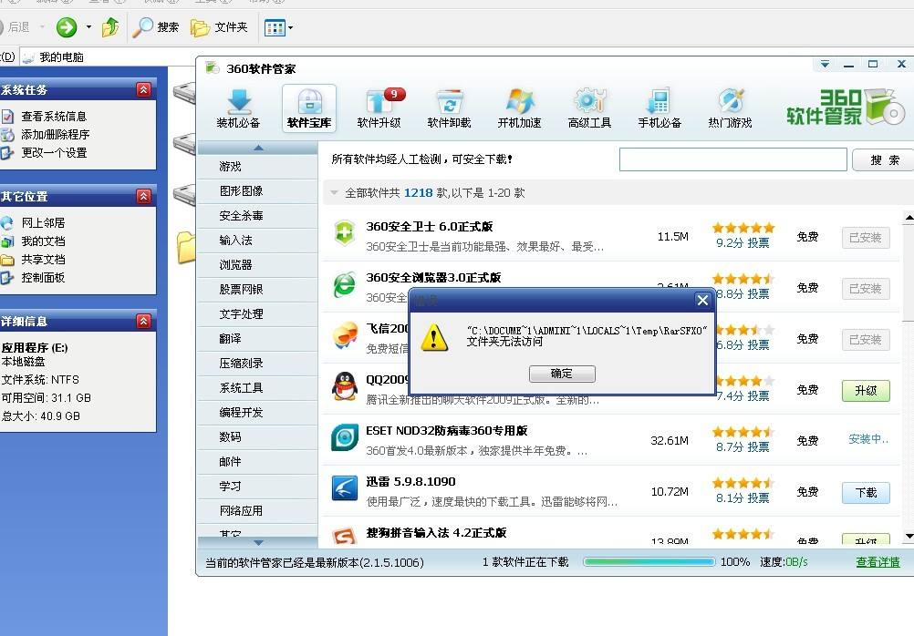Open 手机必备 section
This screenshot has height=636, width=914.
[x=660, y=109]
